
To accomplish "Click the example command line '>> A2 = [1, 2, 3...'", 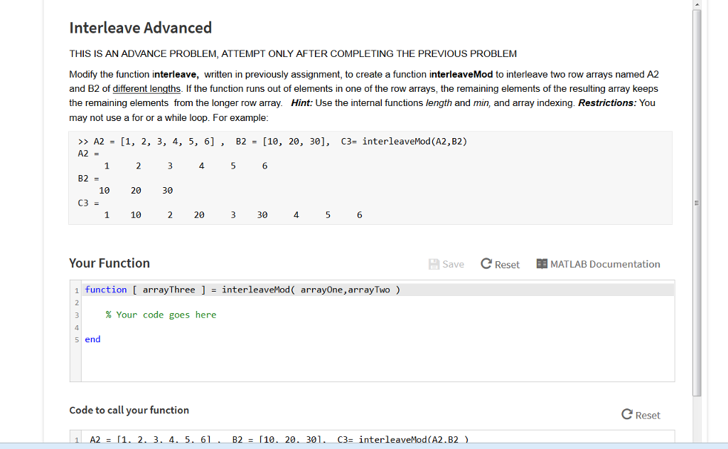I will pyautogui.click(x=272, y=142).
